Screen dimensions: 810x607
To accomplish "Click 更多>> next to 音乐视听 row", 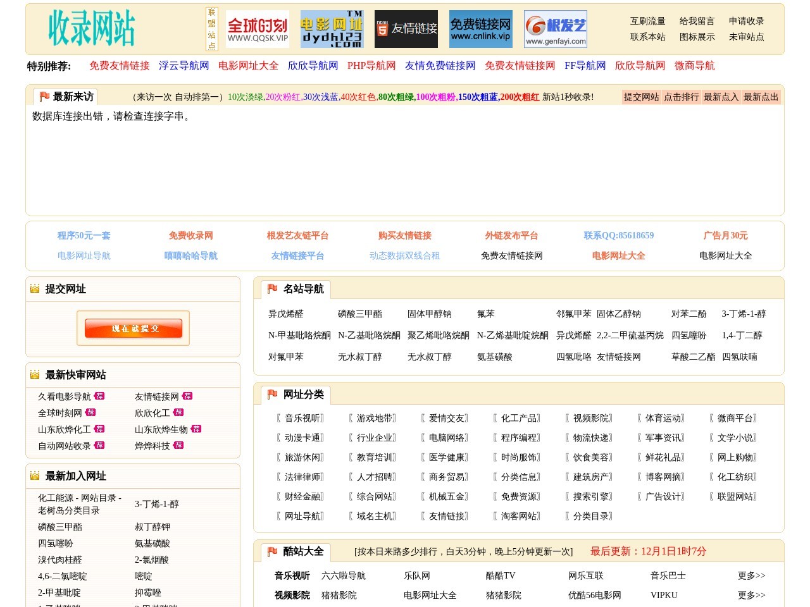I will click(751, 575).
